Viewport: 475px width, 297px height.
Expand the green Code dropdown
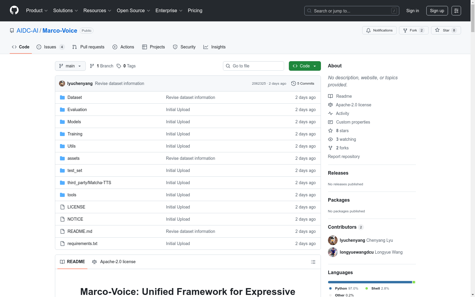(305, 66)
